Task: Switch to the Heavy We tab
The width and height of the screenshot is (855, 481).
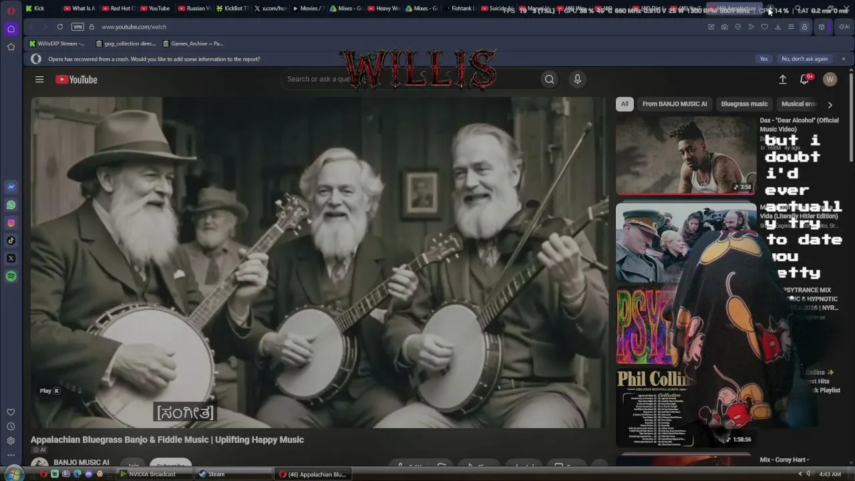Action: click(x=384, y=9)
